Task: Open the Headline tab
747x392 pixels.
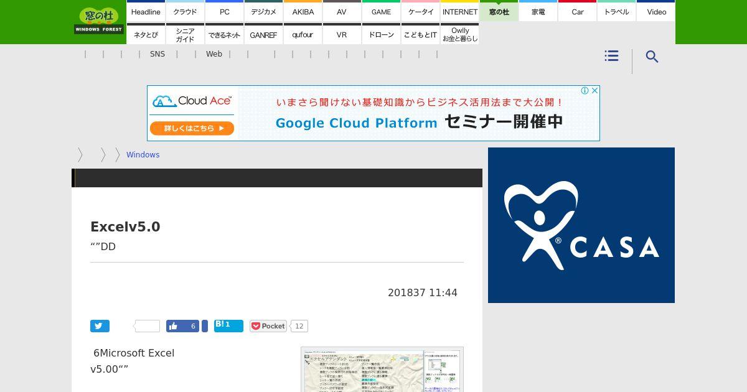Action: point(146,11)
